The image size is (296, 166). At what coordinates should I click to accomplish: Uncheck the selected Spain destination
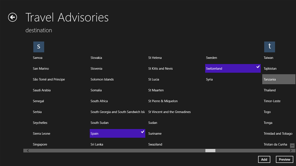point(117,133)
